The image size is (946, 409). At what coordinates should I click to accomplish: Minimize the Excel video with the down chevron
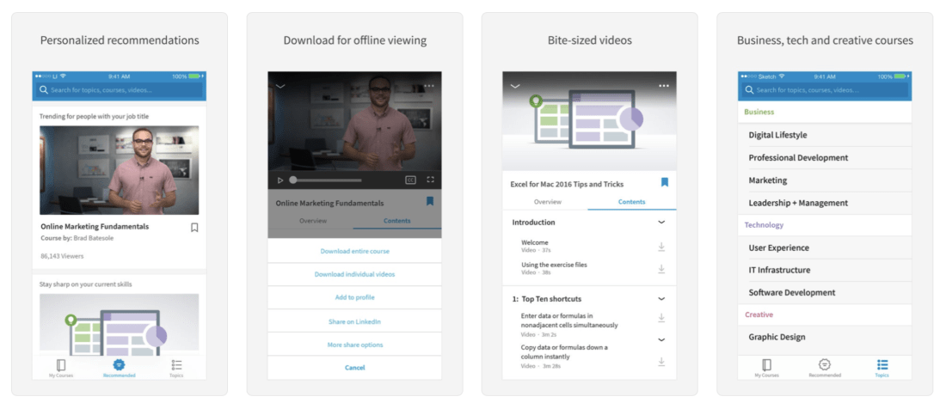coord(515,86)
